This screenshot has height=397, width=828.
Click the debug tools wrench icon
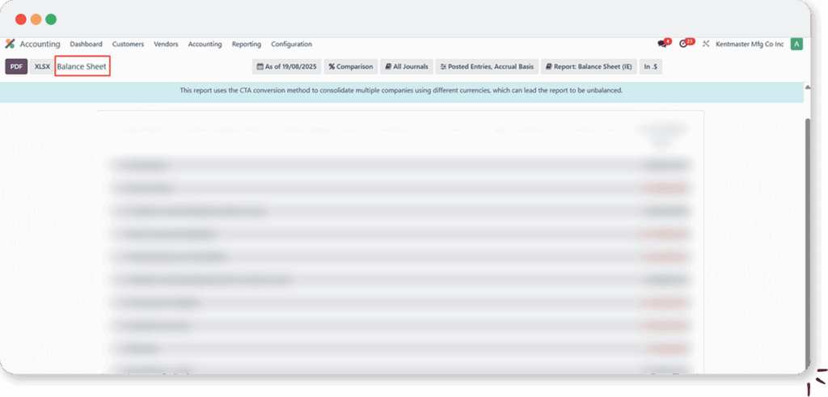click(x=706, y=44)
